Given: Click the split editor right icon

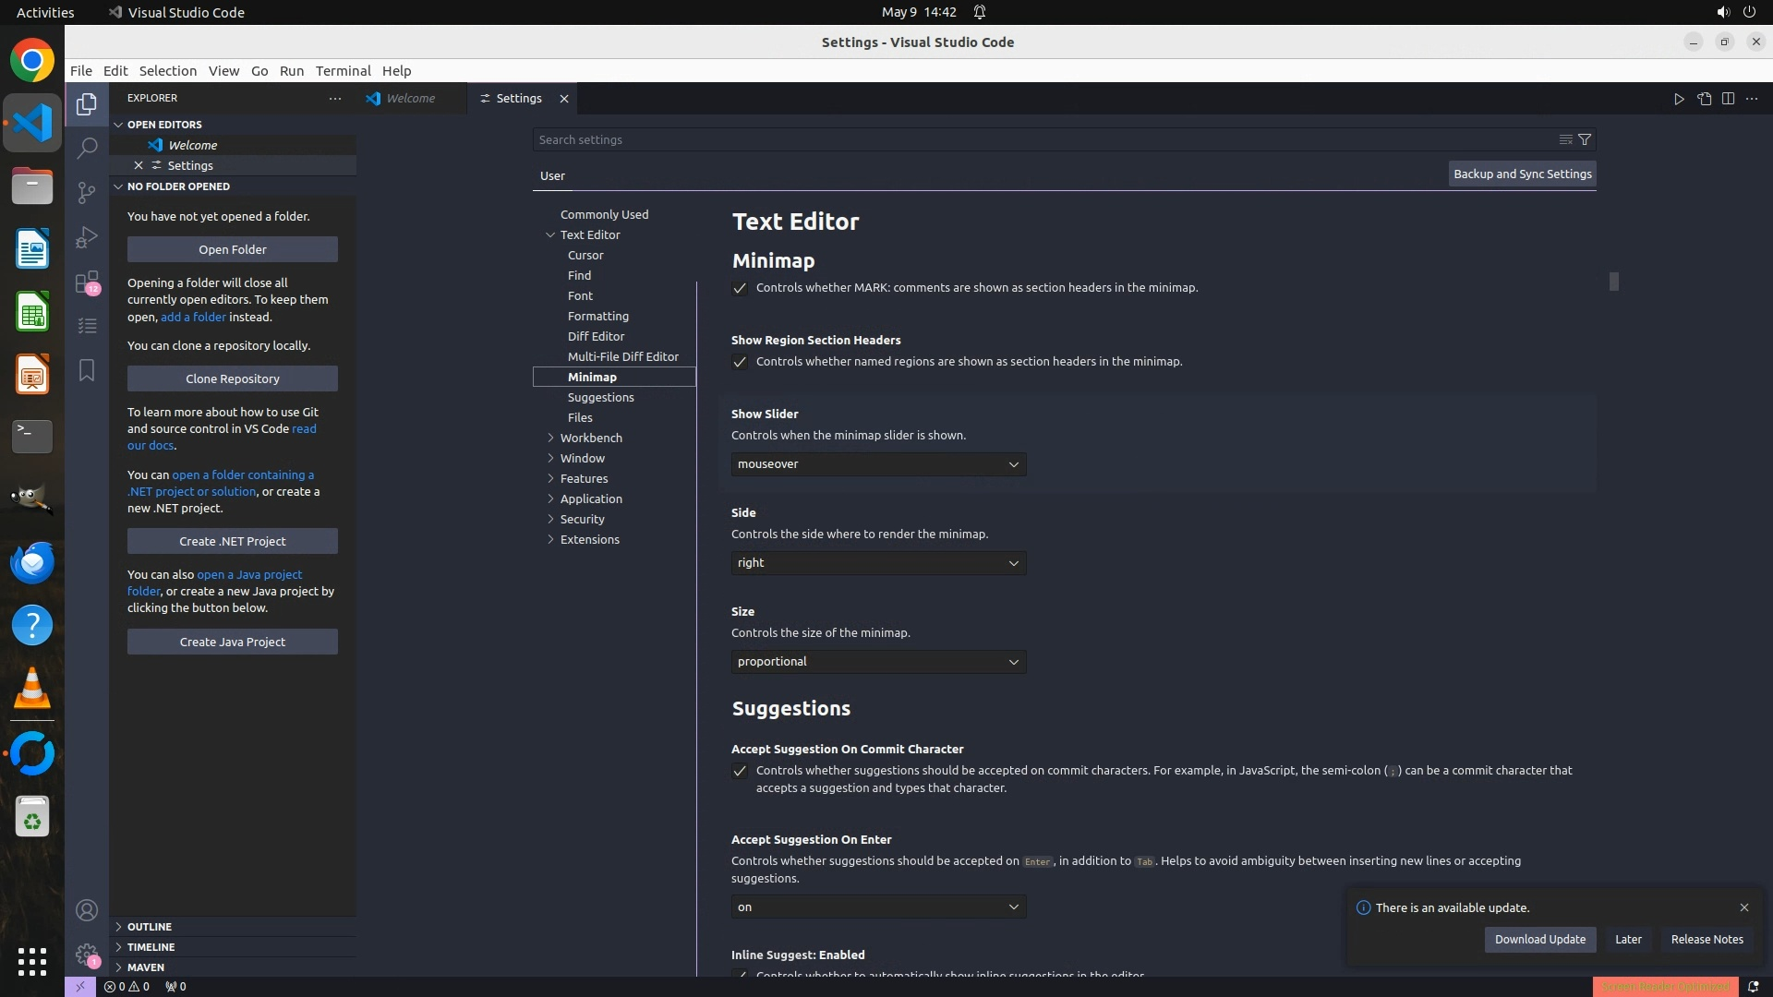Looking at the screenshot, I should pyautogui.click(x=1728, y=99).
